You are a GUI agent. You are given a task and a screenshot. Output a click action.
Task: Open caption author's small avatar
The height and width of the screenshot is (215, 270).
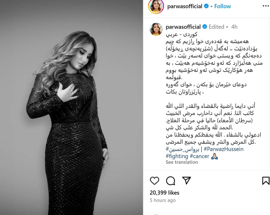coord(156,29)
